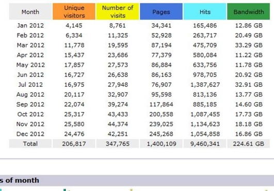Click visits value 44,374
274x191 pixels.
pos(118,124)
